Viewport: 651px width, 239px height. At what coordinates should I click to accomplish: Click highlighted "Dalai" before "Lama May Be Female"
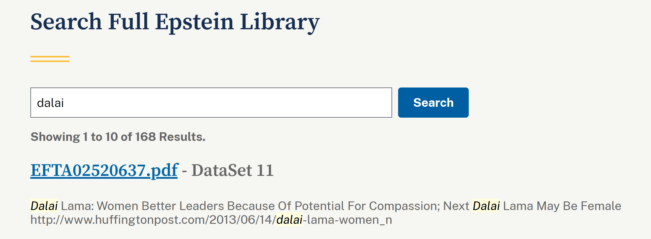486,206
